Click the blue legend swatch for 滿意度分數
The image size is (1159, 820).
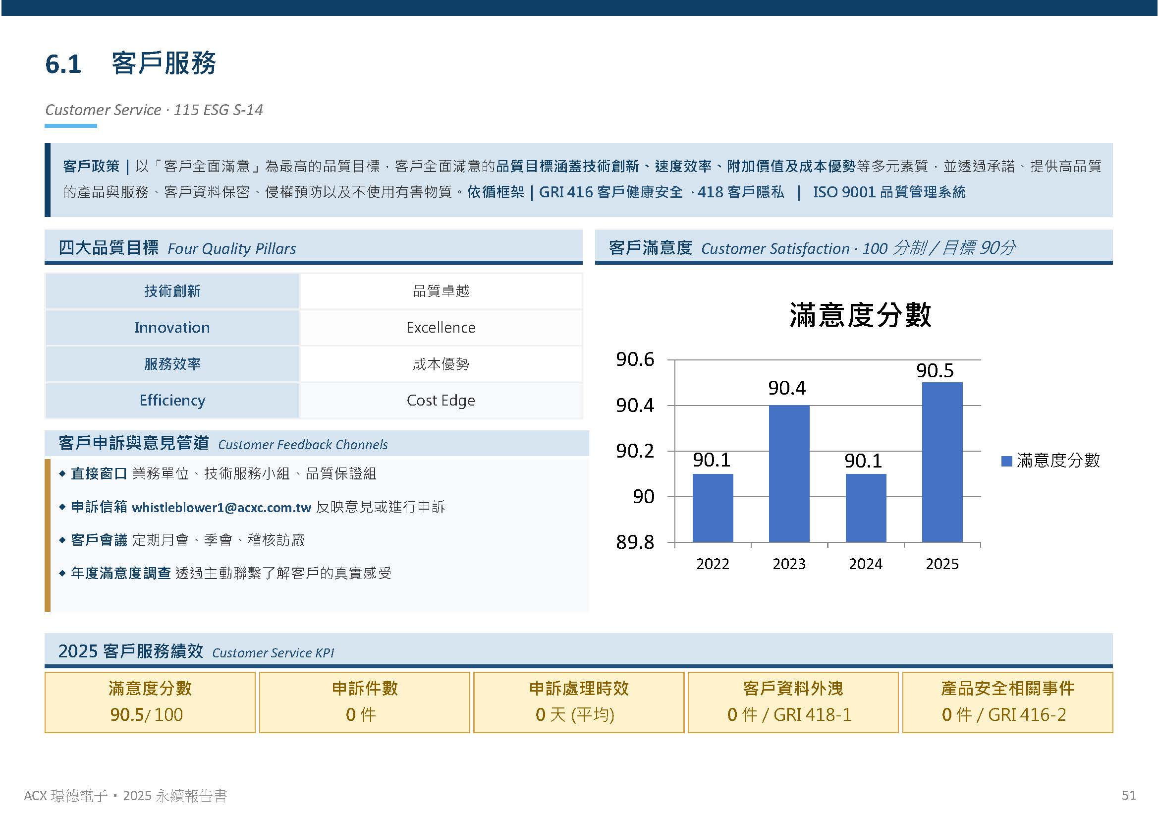1006,461
